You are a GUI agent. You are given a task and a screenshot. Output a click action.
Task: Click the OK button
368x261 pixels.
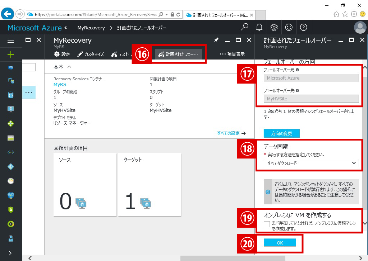[280, 243]
